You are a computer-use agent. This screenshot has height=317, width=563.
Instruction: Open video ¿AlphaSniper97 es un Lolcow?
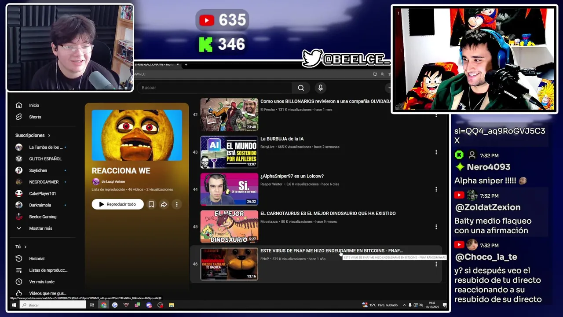292,176
